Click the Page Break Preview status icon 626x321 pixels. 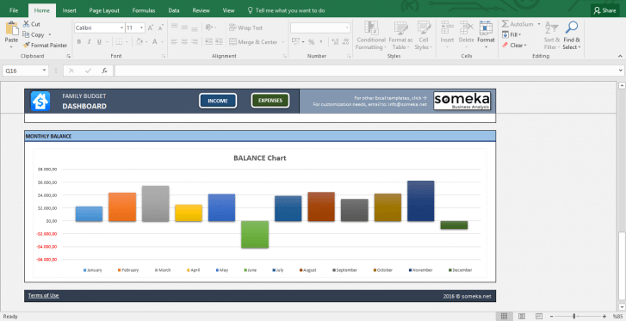[x=539, y=316]
